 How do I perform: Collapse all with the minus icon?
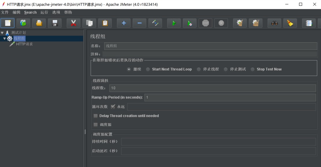click(140, 23)
